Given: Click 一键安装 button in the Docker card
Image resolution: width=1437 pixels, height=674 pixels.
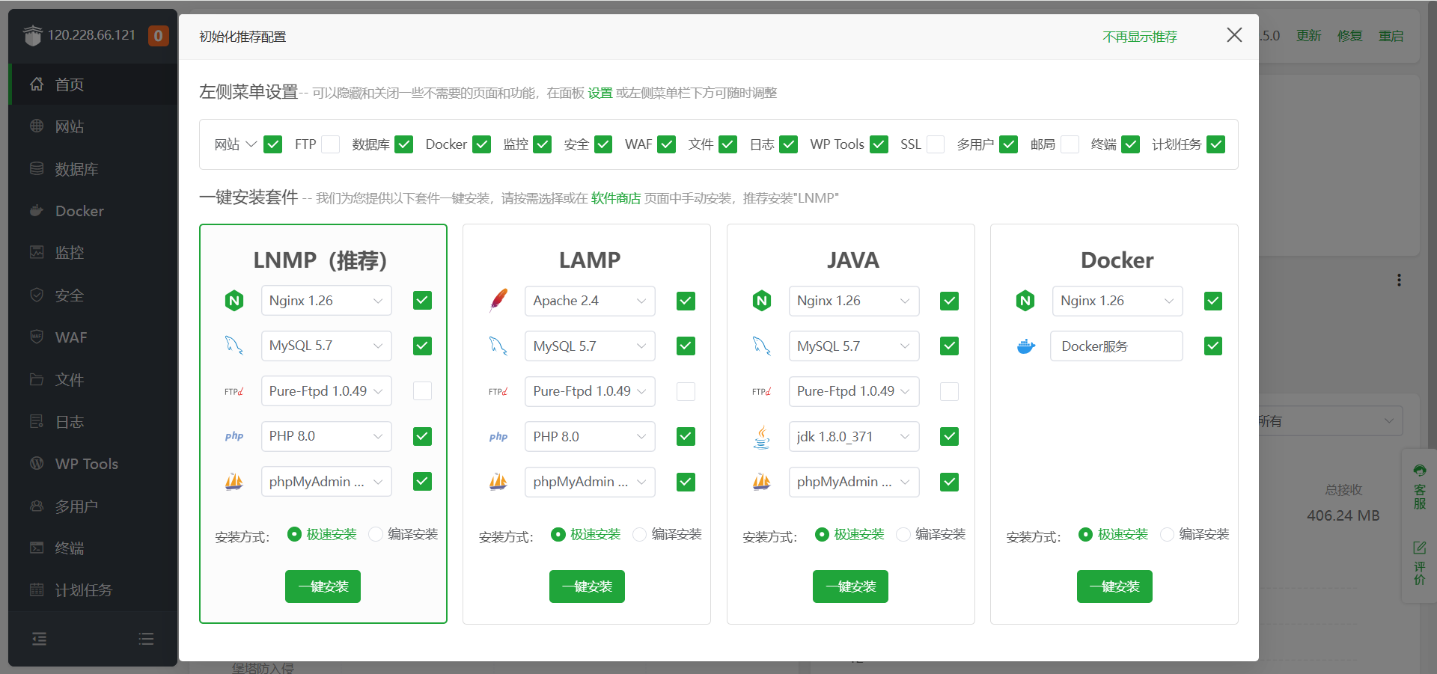Looking at the screenshot, I should pos(1114,586).
